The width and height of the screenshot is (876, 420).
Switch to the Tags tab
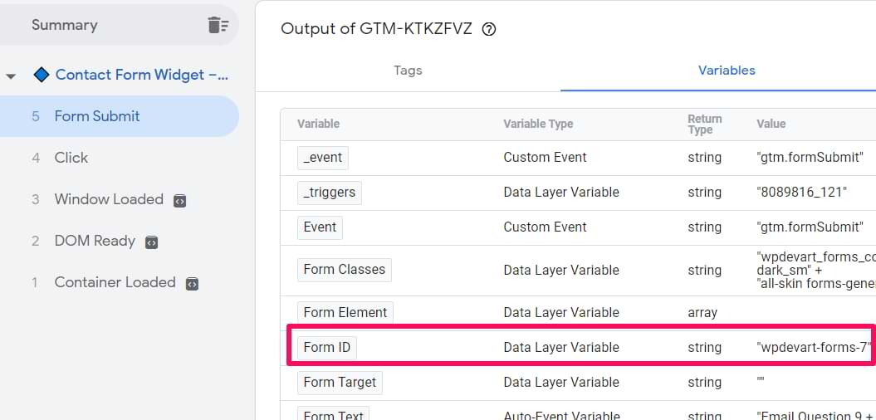tap(408, 71)
